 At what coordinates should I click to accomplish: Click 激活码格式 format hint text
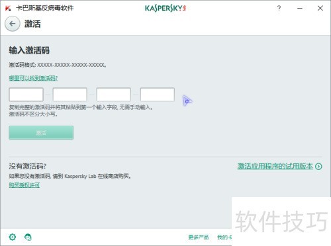pos(58,65)
